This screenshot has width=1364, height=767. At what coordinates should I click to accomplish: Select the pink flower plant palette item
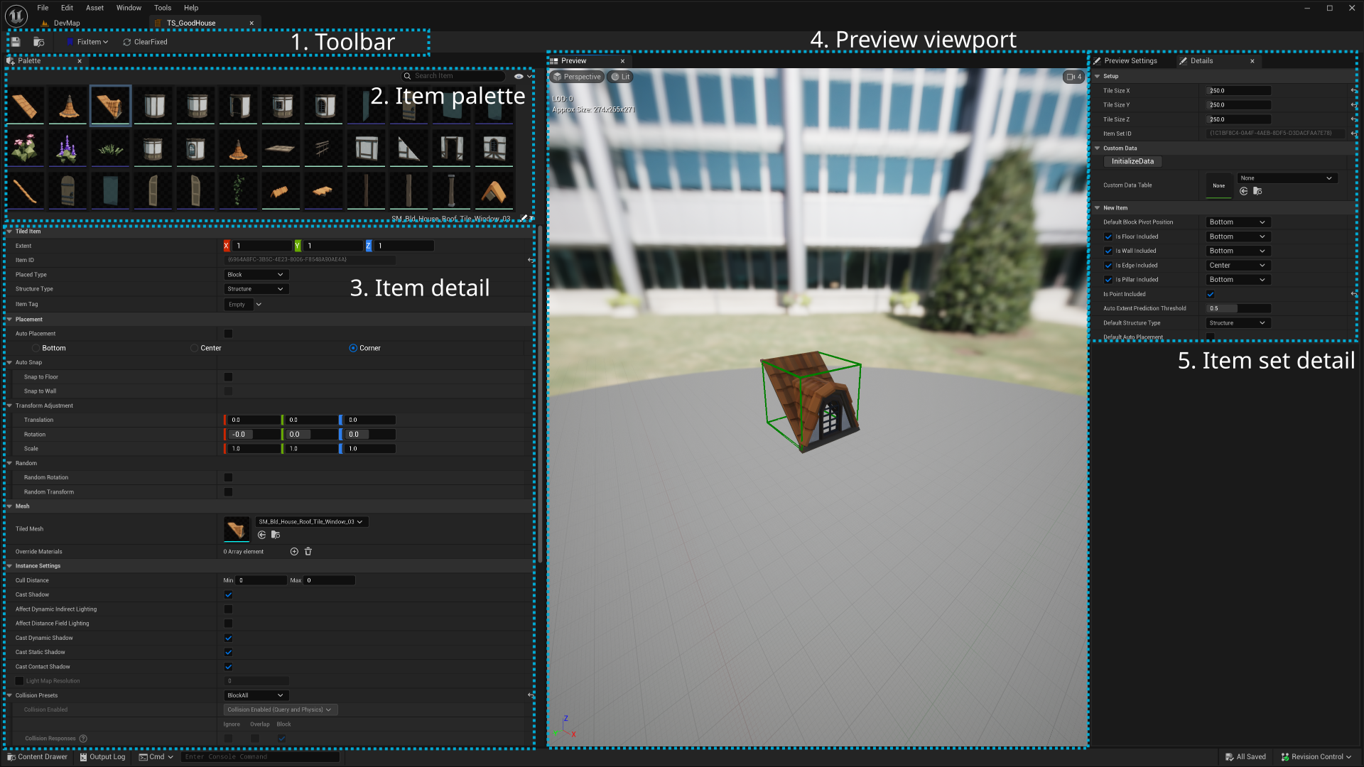pyautogui.click(x=26, y=148)
